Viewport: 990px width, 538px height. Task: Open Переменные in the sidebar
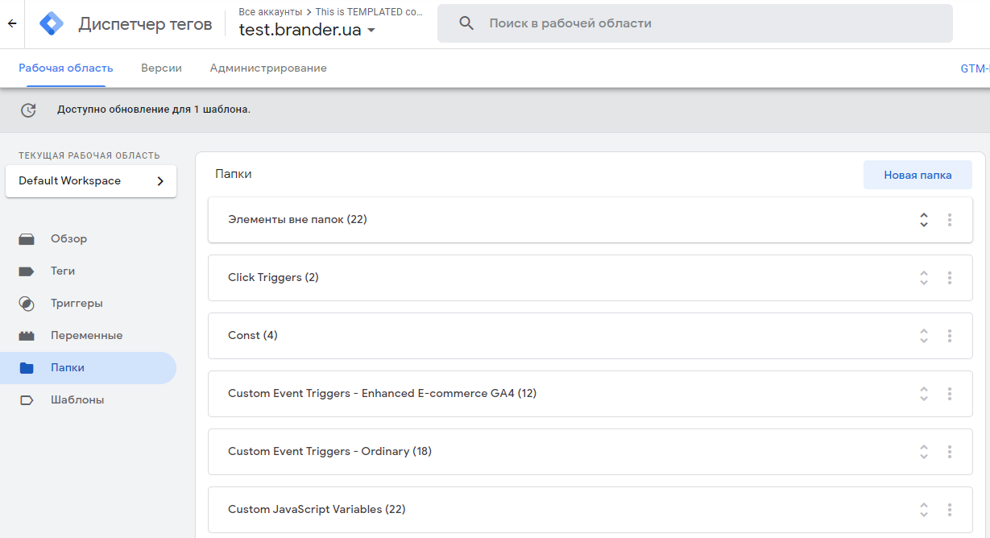(x=86, y=336)
